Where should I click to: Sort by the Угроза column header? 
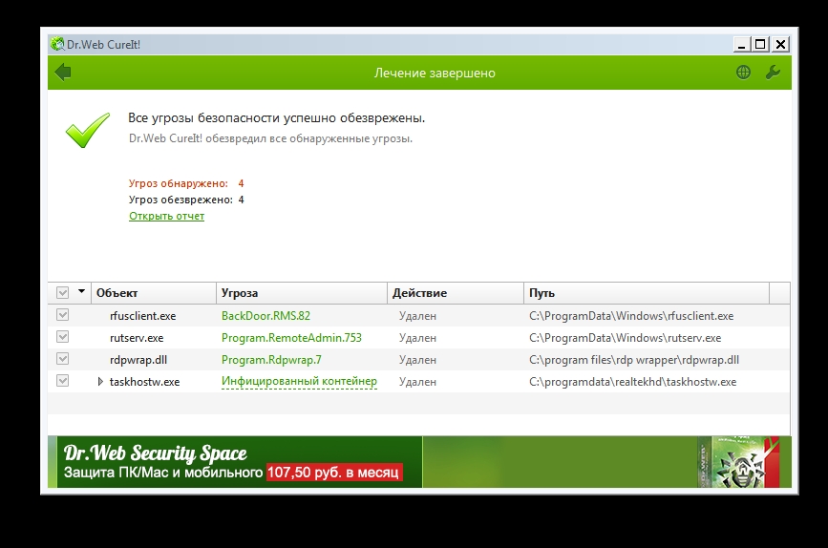click(x=302, y=293)
